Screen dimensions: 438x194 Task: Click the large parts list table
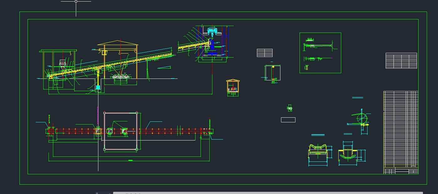tap(401, 129)
